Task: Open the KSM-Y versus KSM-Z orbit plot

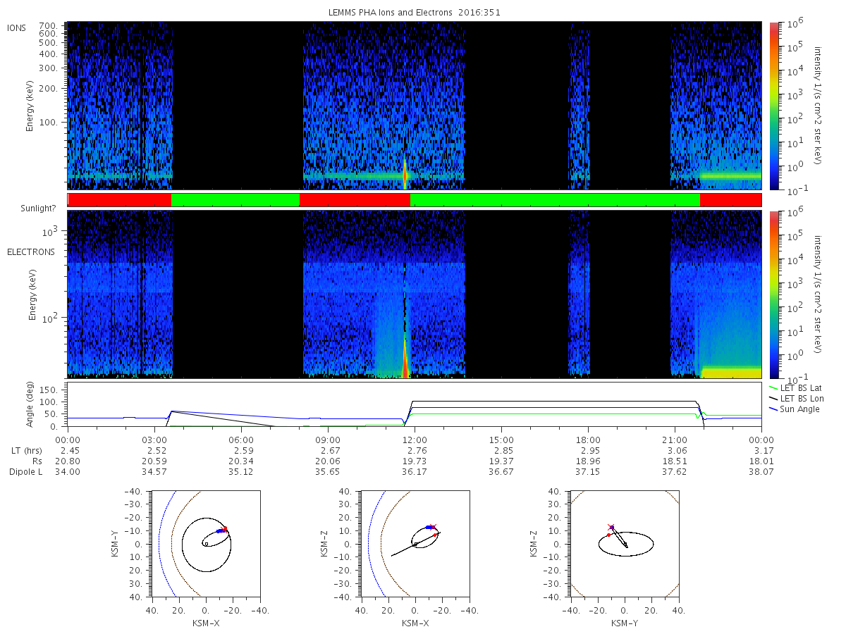Action: pos(624,543)
